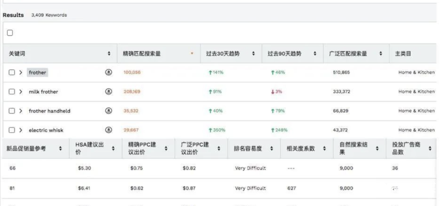Click the electric whisk keyword text
The height and width of the screenshot is (206, 441).
click(46, 130)
